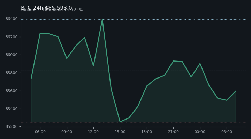Click the final data point of the price line

point(236,91)
